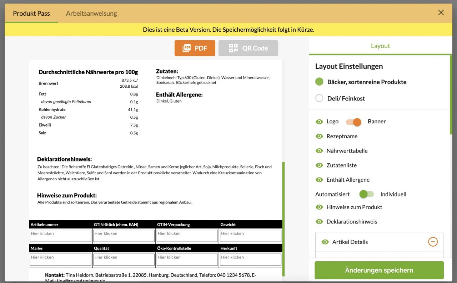Toggle the Enthält Allergene eye icon
The width and height of the screenshot is (457, 283).
click(319, 180)
